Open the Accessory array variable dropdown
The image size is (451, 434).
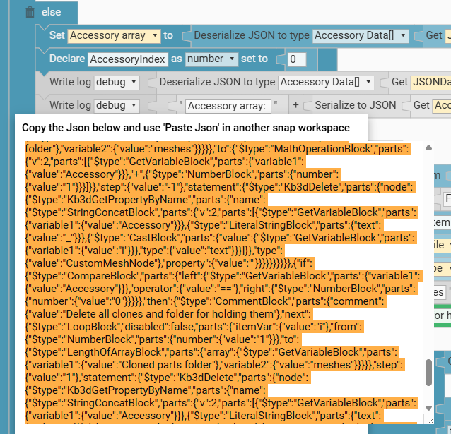tap(114, 35)
